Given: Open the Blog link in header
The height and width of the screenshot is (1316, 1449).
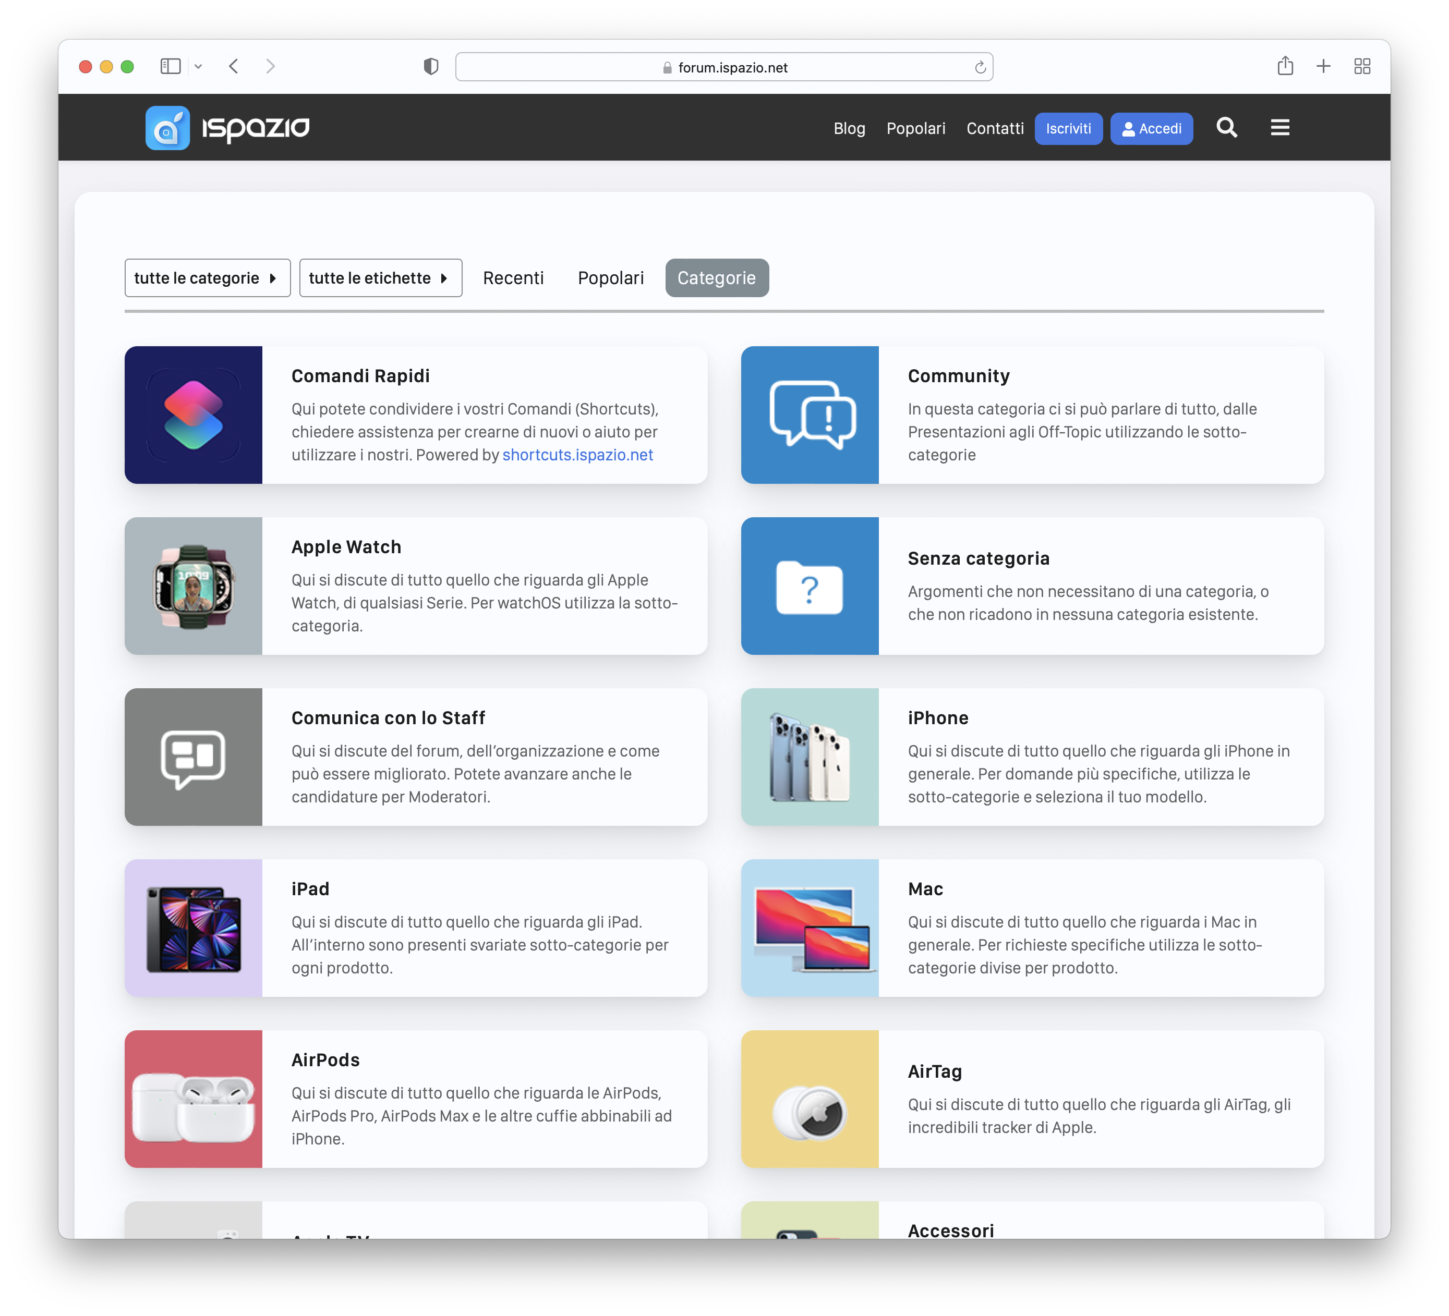Looking at the screenshot, I should tap(849, 129).
